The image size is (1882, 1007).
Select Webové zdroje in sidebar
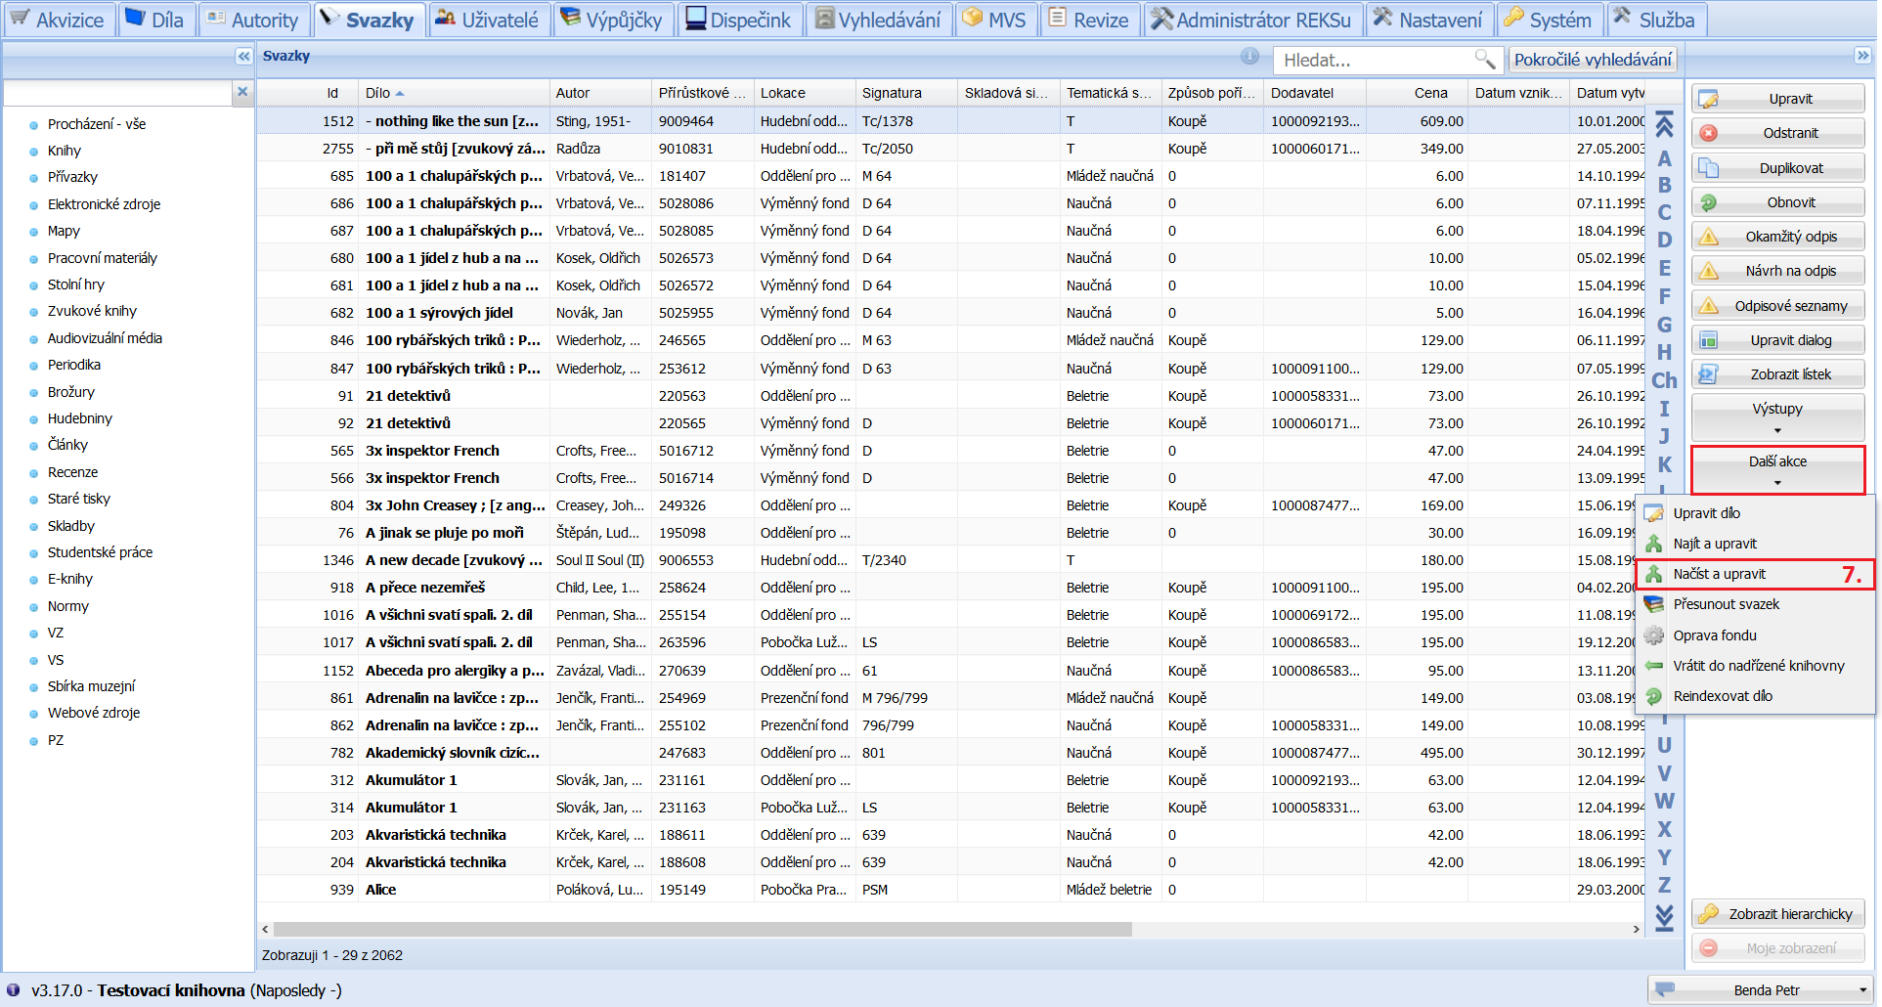[94, 713]
